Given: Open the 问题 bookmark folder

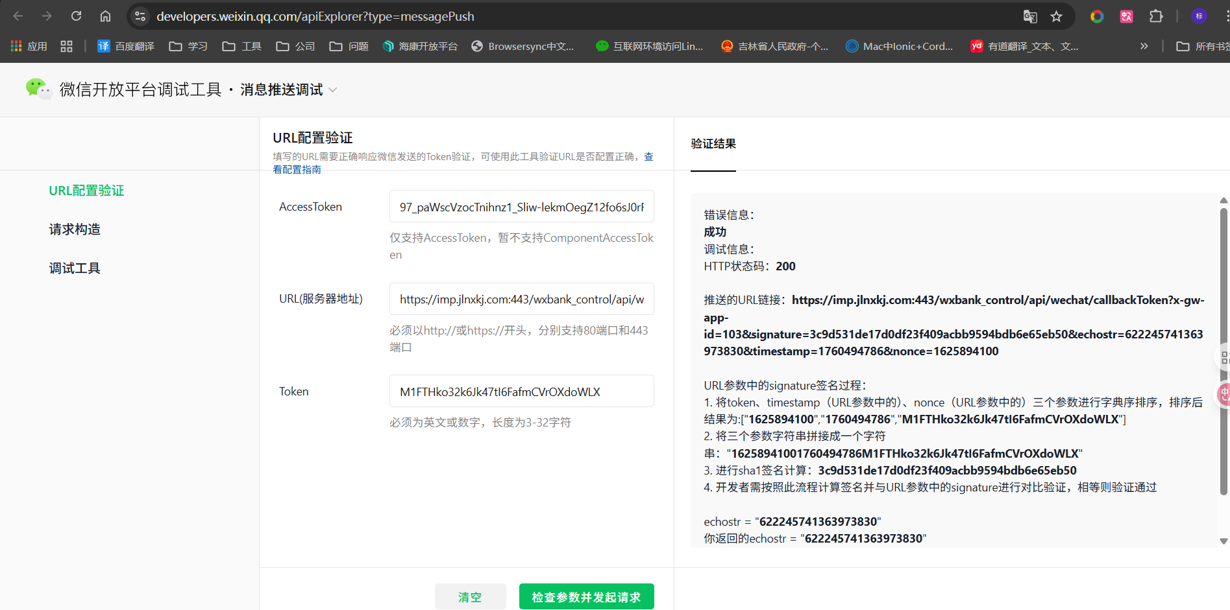Looking at the screenshot, I should click(349, 46).
